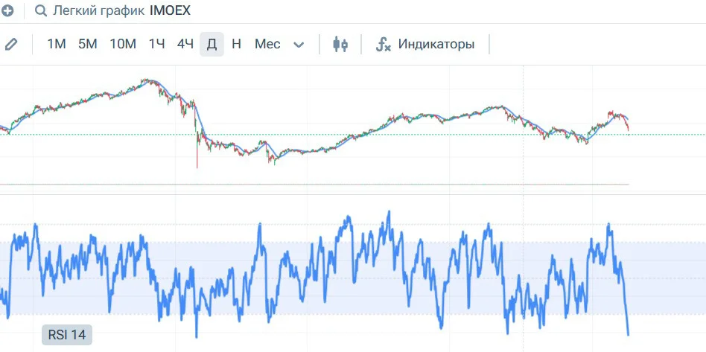Switch to the 5М timeframe
This screenshot has height=352, width=706.
pos(87,44)
